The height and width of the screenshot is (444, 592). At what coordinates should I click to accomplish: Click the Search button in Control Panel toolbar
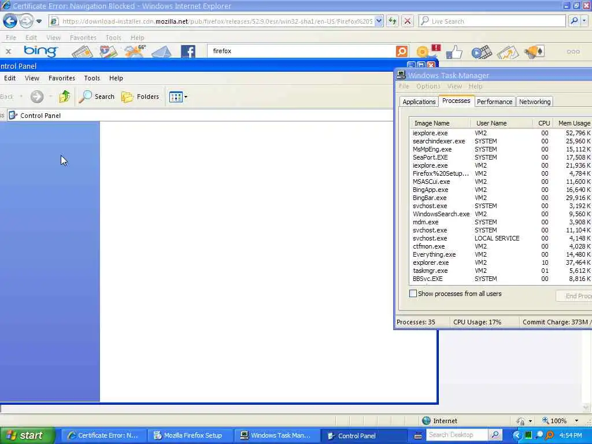click(x=97, y=97)
